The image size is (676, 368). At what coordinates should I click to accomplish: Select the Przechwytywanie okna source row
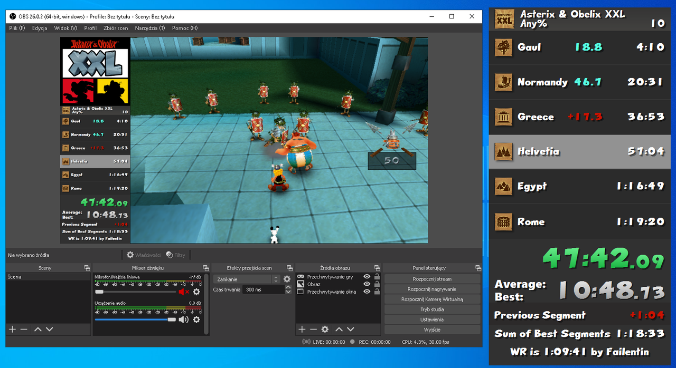pyautogui.click(x=338, y=292)
